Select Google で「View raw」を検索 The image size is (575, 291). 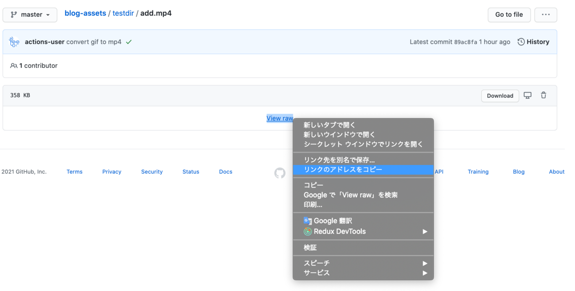coord(363,195)
